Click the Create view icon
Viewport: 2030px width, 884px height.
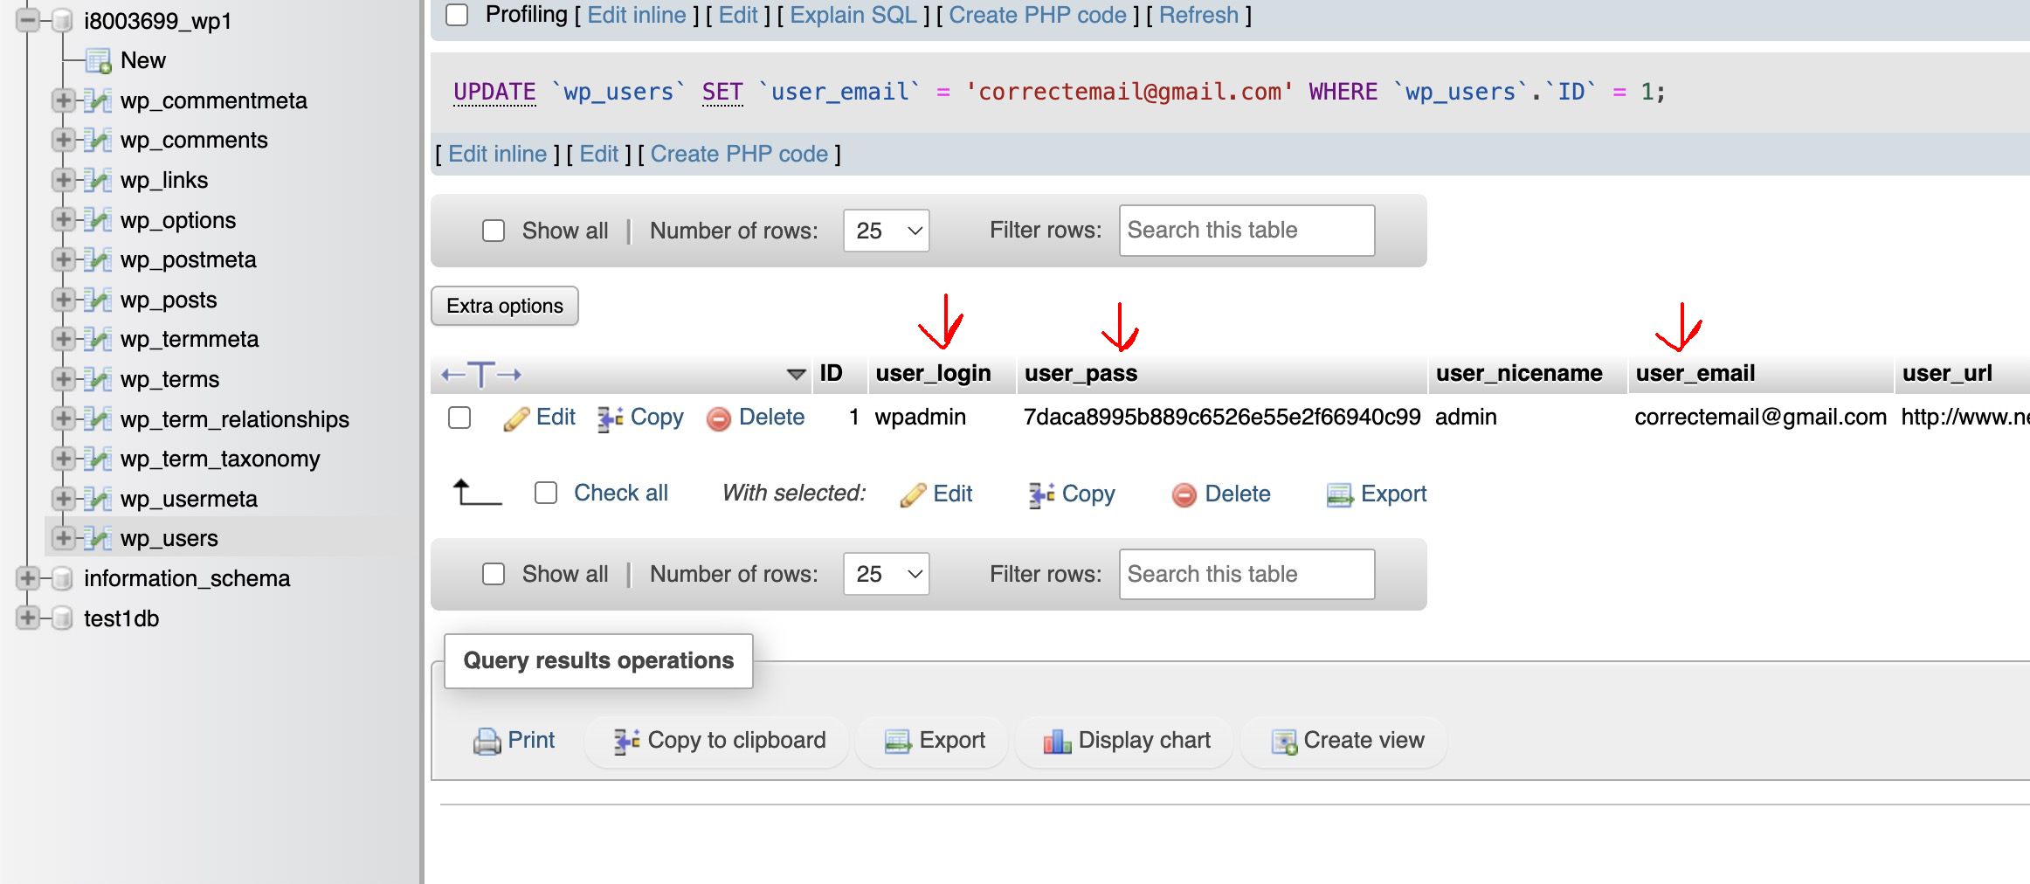[1284, 741]
